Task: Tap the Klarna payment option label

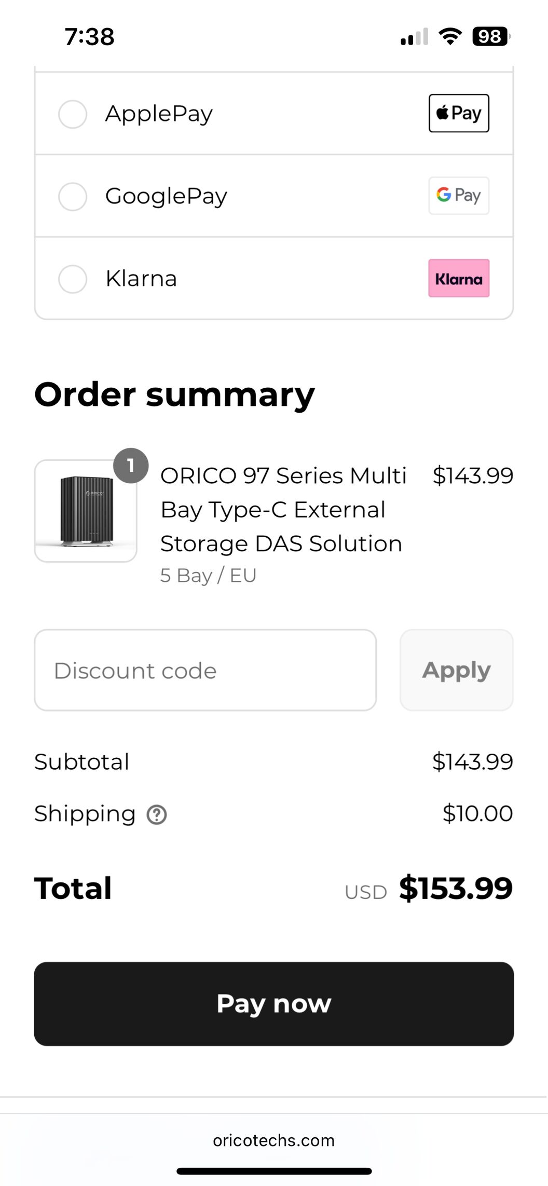Action: [x=141, y=279]
